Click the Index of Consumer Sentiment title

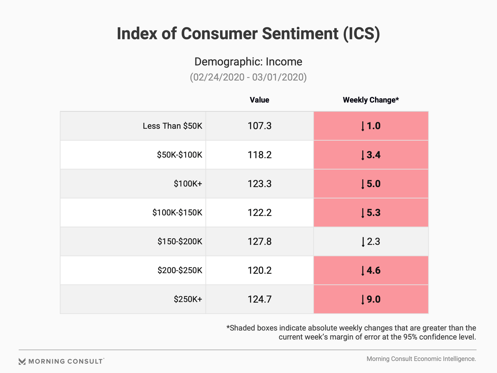pos(248,34)
